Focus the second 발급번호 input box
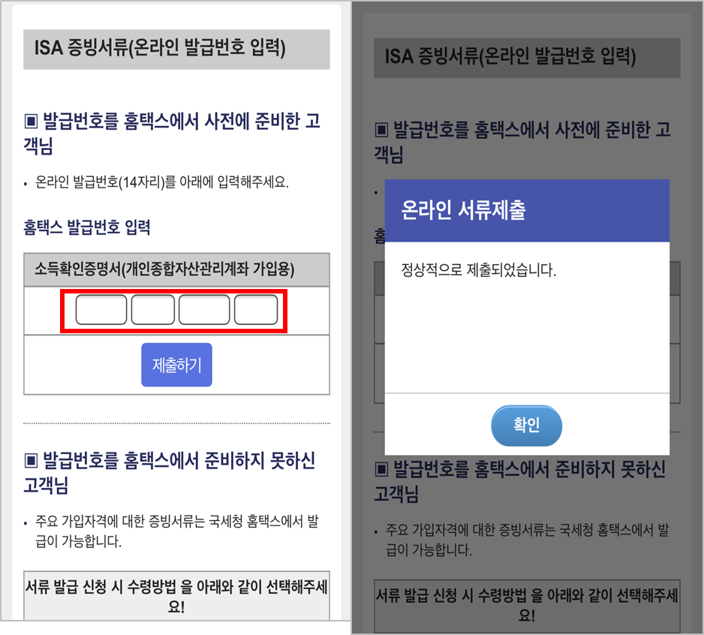704x635 pixels. tap(152, 309)
